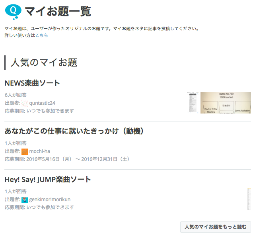Viewport: 255px width, 235px height.
Task: Open the NEWS楽曲ソート topic title
Action: point(32,83)
